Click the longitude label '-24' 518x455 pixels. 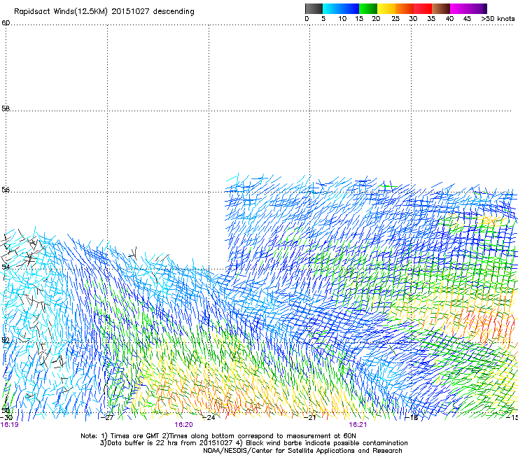click(x=209, y=417)
